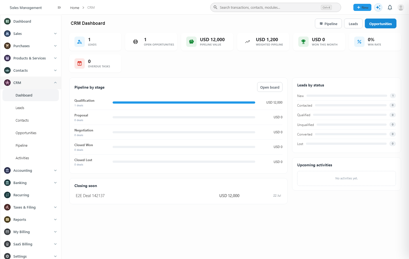
Task: Click the Leads card person-search icon
Action: pyautogui.click(x=80, y=42)
